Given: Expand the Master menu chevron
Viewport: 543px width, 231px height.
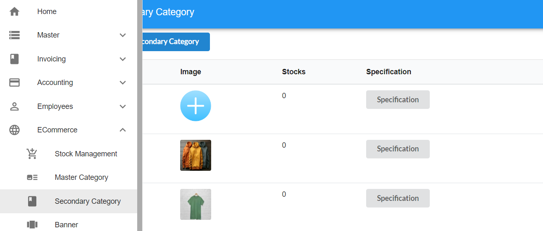Looking at the screenshot, I should pos(123,35).
